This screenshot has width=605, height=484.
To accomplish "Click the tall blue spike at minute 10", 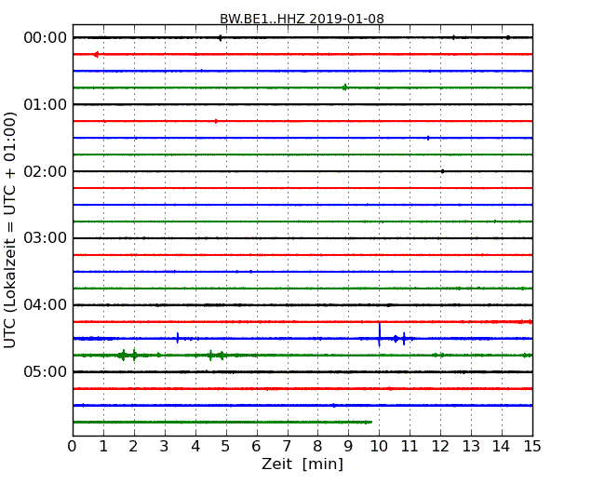I will click(380, 334).
